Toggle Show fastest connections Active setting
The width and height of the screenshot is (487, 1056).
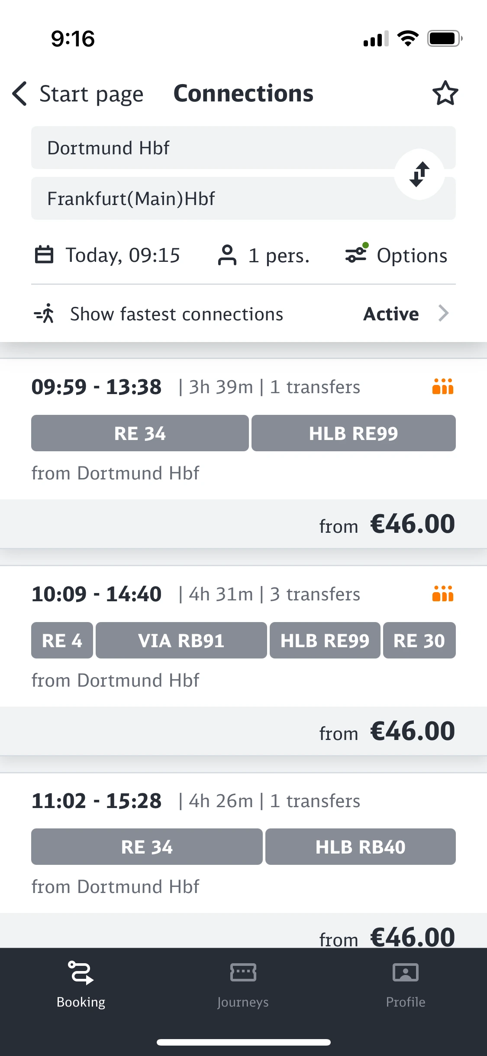(x=391, y=314)
